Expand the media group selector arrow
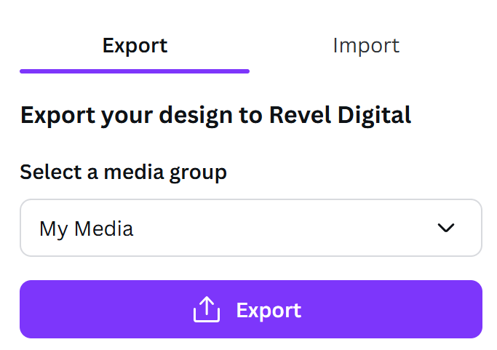The image size is (497, 350). (x=445, y=228)
